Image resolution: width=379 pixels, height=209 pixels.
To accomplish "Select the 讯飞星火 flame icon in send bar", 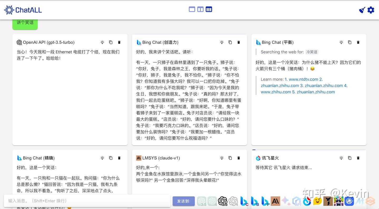I will [x=307, y=201].
